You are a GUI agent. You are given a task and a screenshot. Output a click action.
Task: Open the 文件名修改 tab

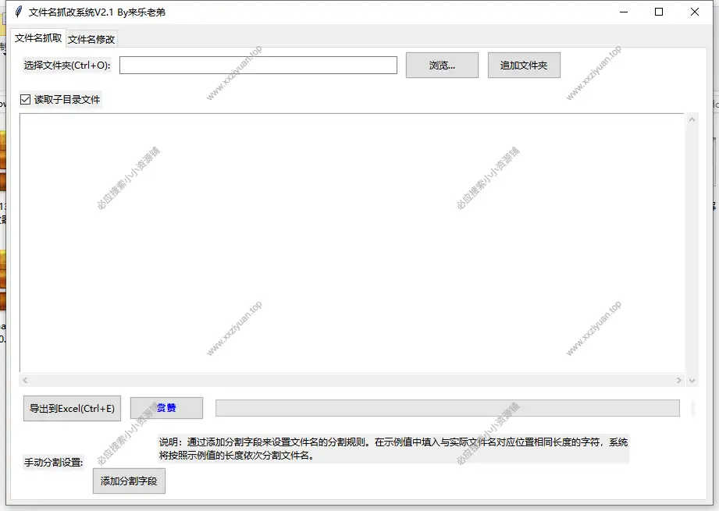(x=91, y=39)
